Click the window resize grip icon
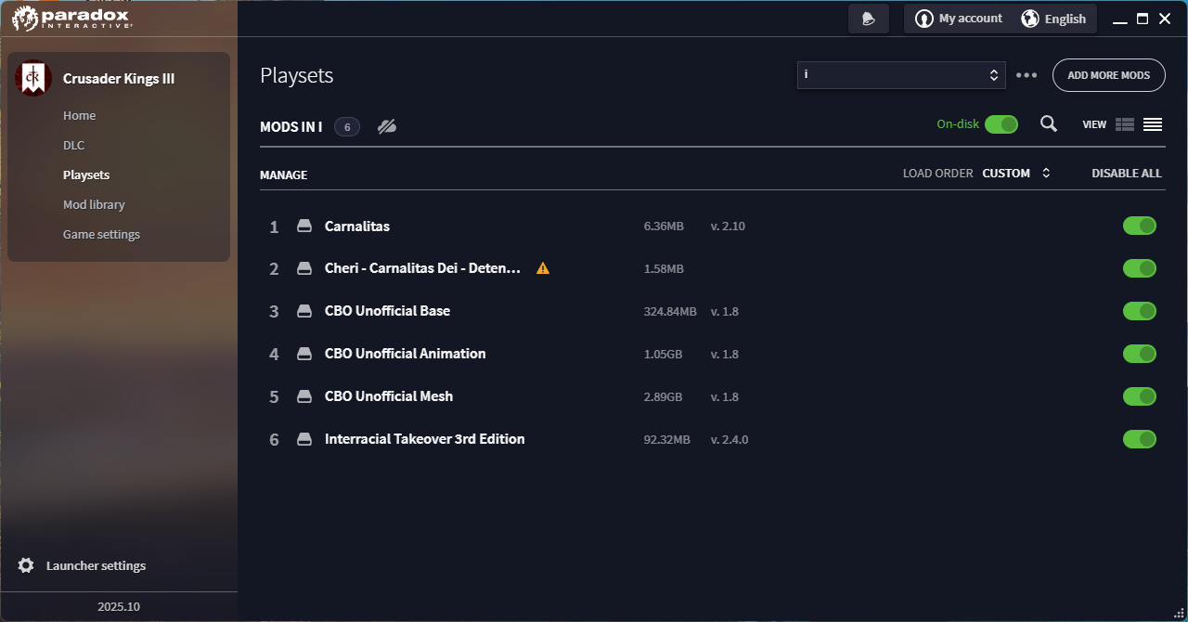 click(1178, 612)
